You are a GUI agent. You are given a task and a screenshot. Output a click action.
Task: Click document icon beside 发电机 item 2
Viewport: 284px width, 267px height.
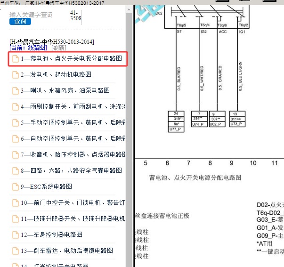click(x=16, y=75)
